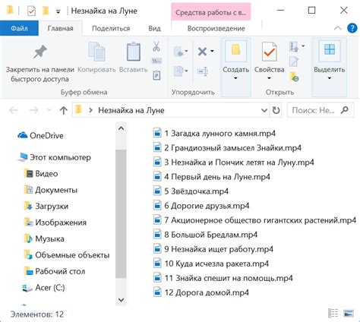Open the Загрузки folder in sidebar
Viewport: 360px width, 322px height.
46,206
